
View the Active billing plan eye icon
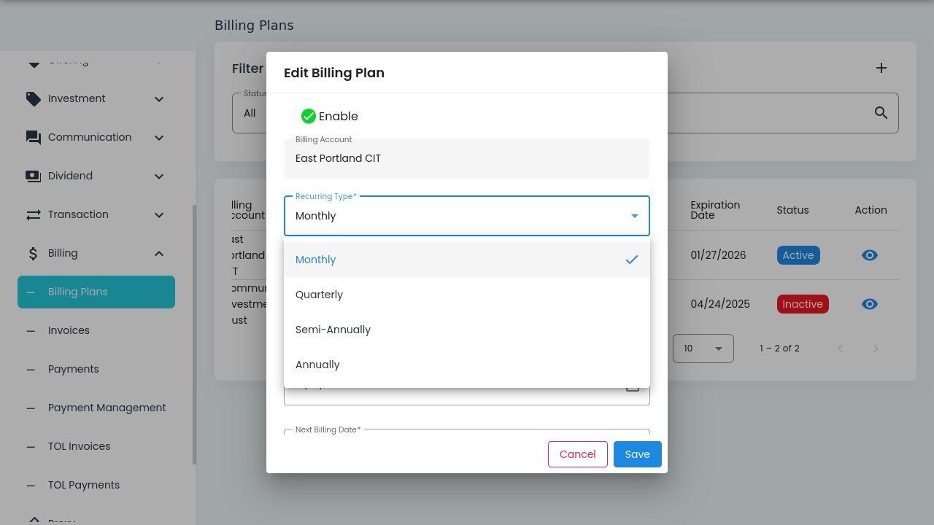[x=869, y=255]
